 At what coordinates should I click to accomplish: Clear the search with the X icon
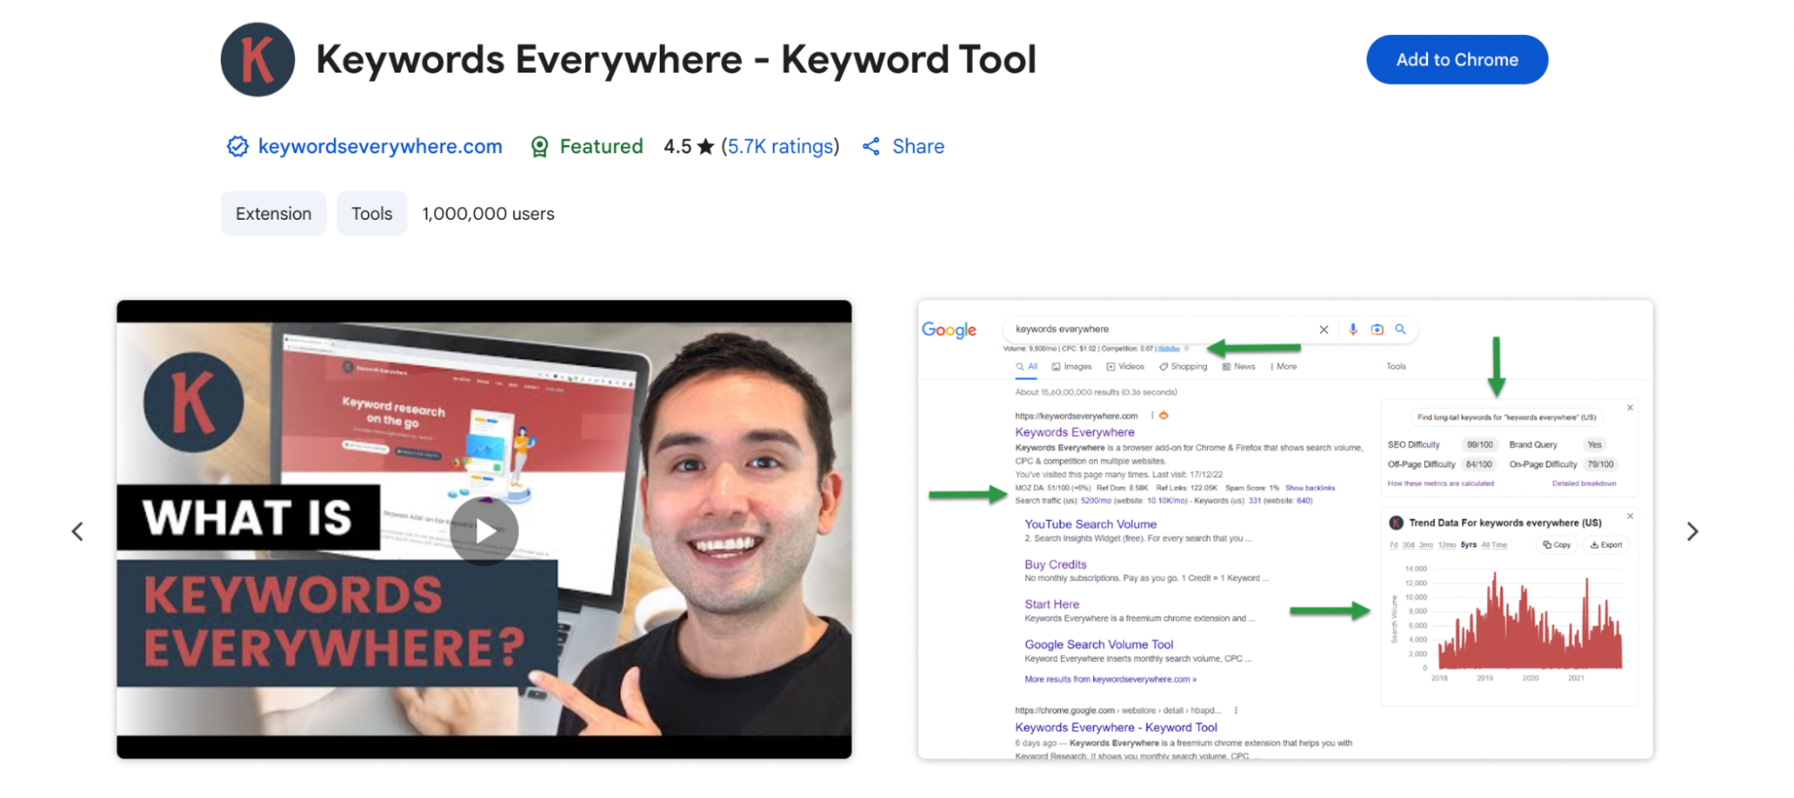pos(1324,329)
